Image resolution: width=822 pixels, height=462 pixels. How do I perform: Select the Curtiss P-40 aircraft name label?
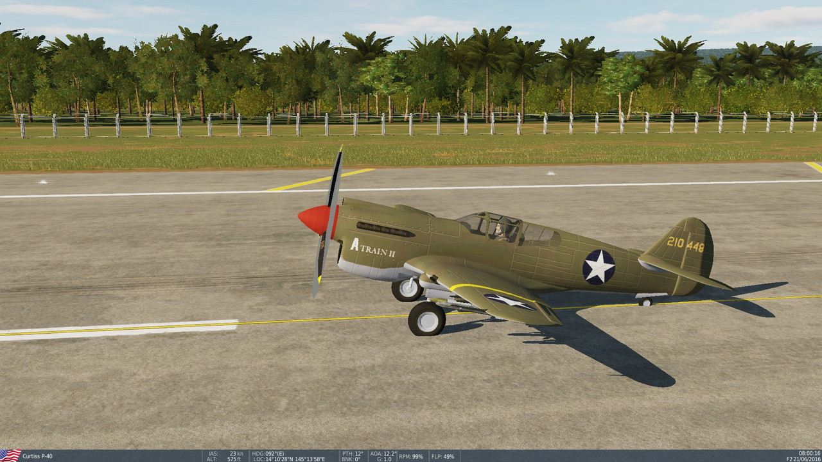37,456
